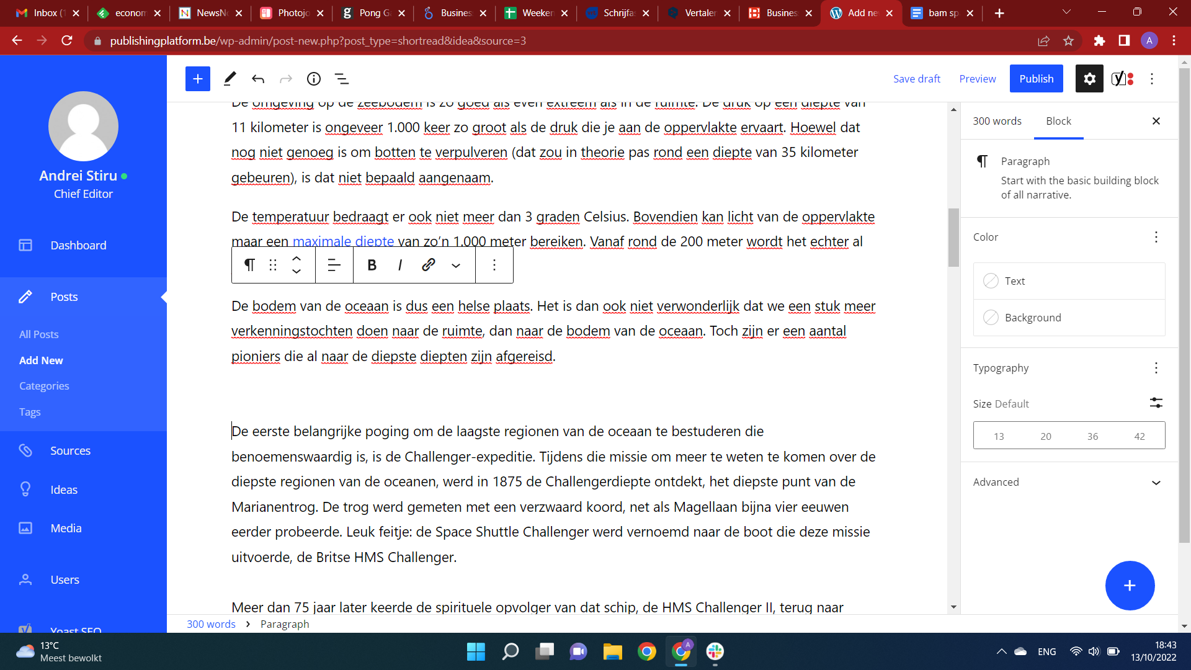The image size is (1191, 670).
Task: Toggle custom size control next to Size Default
Action: [1156, 403]
